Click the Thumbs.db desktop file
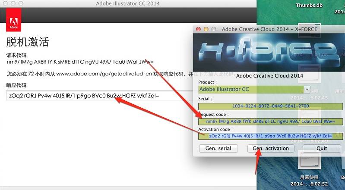The image size is (345, 190). (x=310, y=6)
